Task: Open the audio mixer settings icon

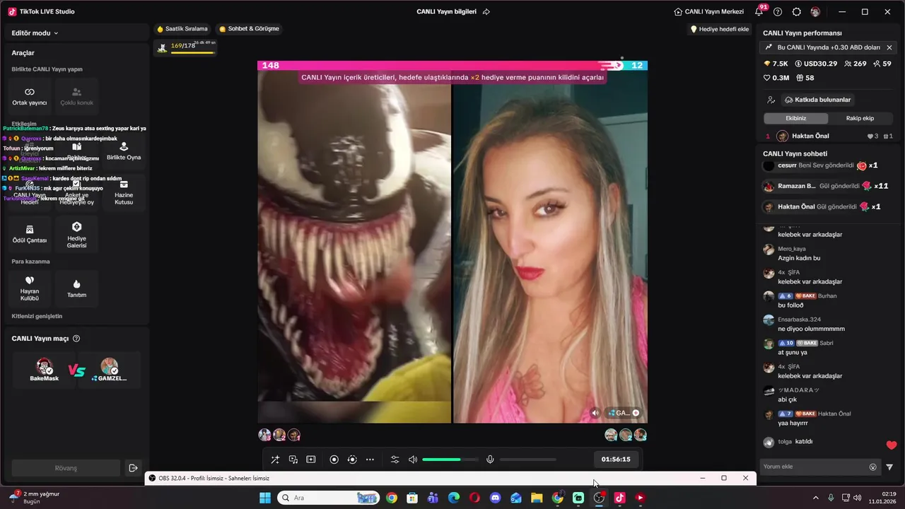Action: [395, 460]
